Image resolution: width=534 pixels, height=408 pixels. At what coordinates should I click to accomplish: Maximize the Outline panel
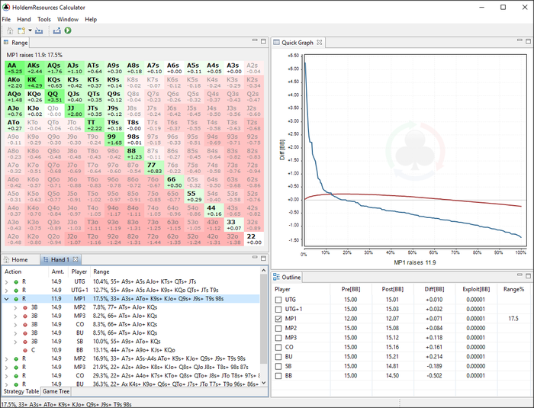point(528,275)
